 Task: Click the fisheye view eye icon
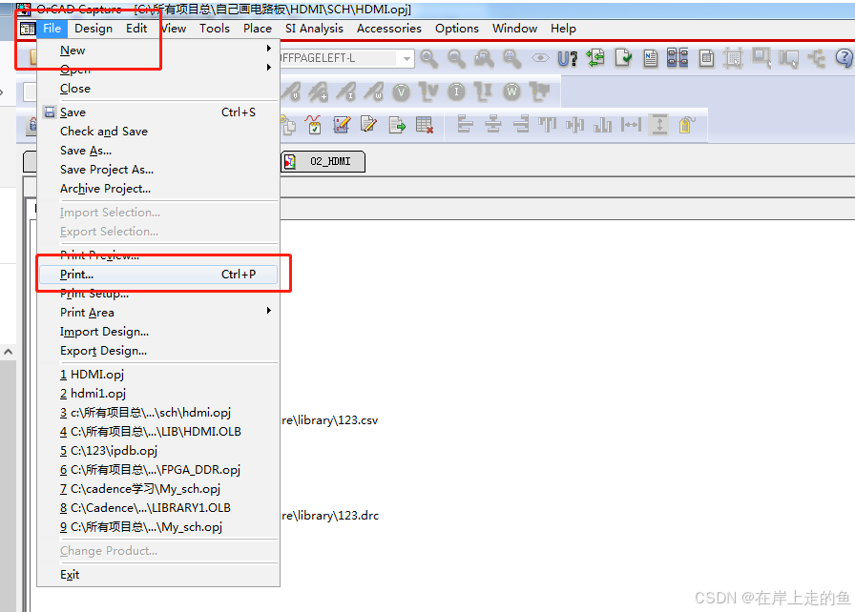click(x=540, y=58)
